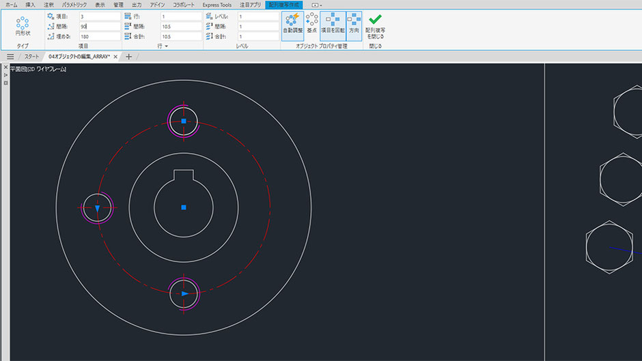The image size is (642, 361).
Task: Open the file tabs hamburger menu
Action: pos(10,57)
